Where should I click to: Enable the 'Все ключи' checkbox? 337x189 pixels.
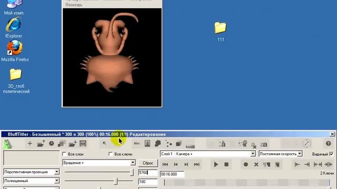click(111, 154)
